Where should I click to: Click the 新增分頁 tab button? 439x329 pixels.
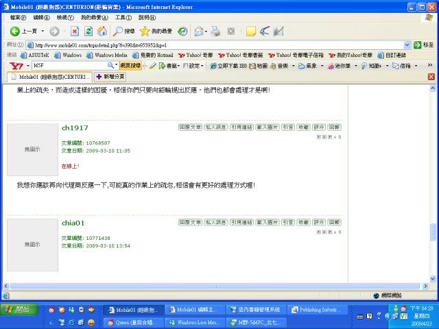coord(110,77)
